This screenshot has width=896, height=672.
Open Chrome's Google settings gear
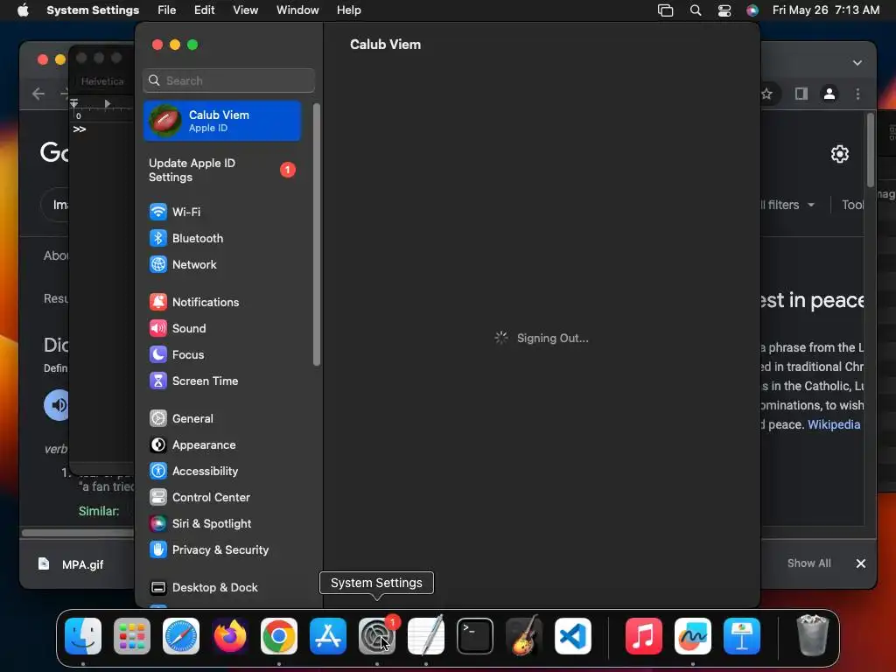pyautogui.click(x=839, y=154)
